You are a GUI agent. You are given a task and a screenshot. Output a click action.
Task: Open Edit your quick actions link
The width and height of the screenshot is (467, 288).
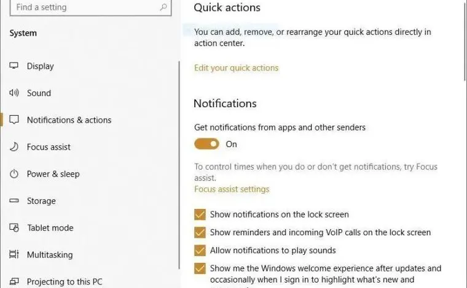(236, 68)
